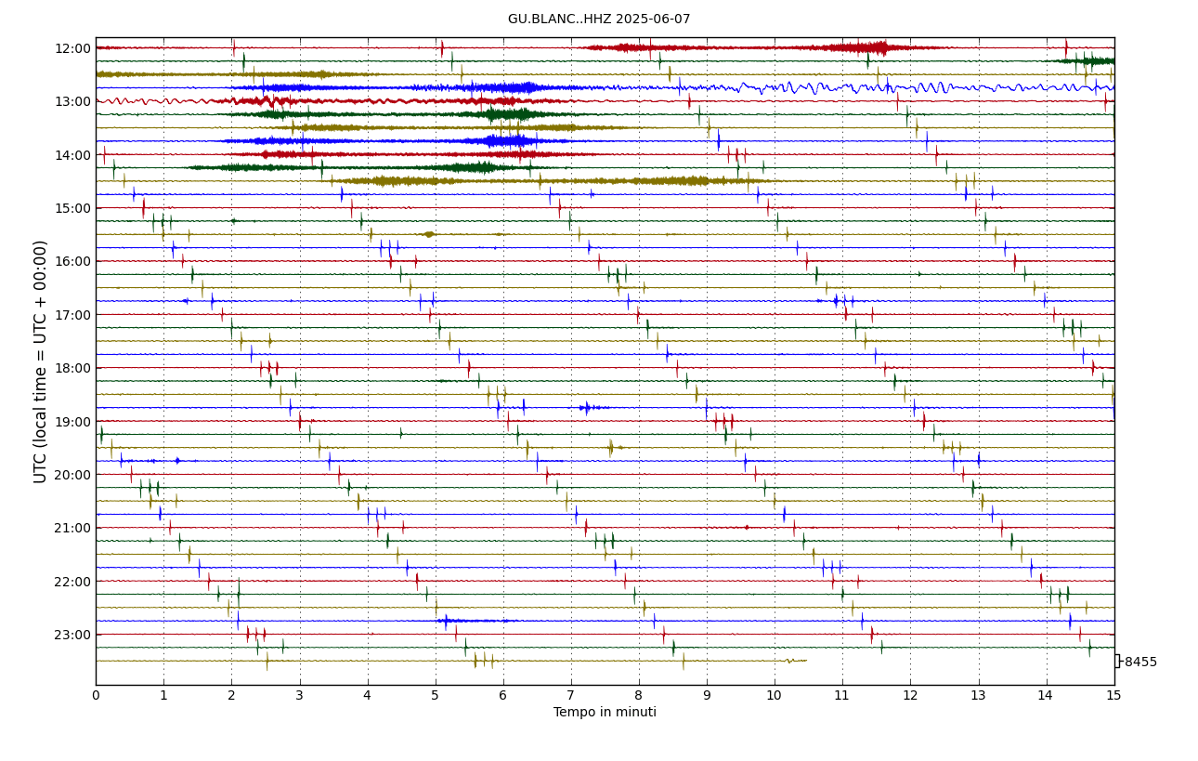Click x-axis tick label 14
The width and height of the screenshot is (1198, 761).
[1046, 695]
